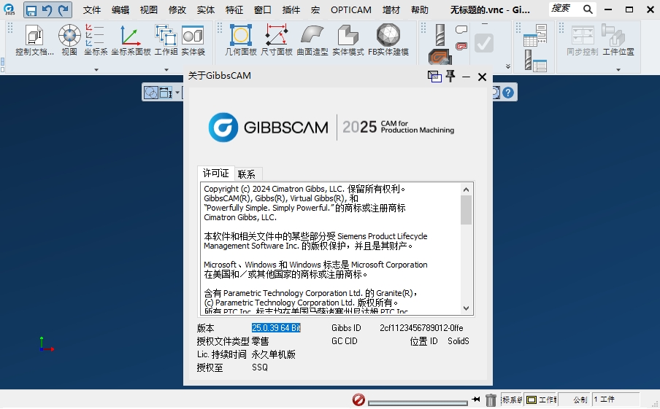The height and width of the screenshot is (409, 660).
Task: Click the Undo arrow icon
Action: pos(47,10)
